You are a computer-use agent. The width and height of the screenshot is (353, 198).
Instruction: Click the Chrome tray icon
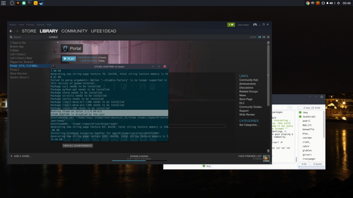pyautogui.click(x=307, y=3)
